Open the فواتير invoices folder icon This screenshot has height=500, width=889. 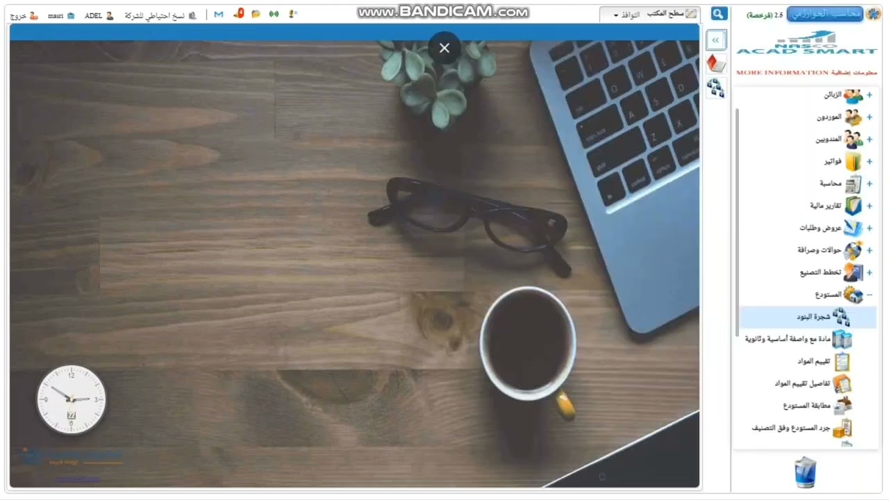(x=853, y=162)
